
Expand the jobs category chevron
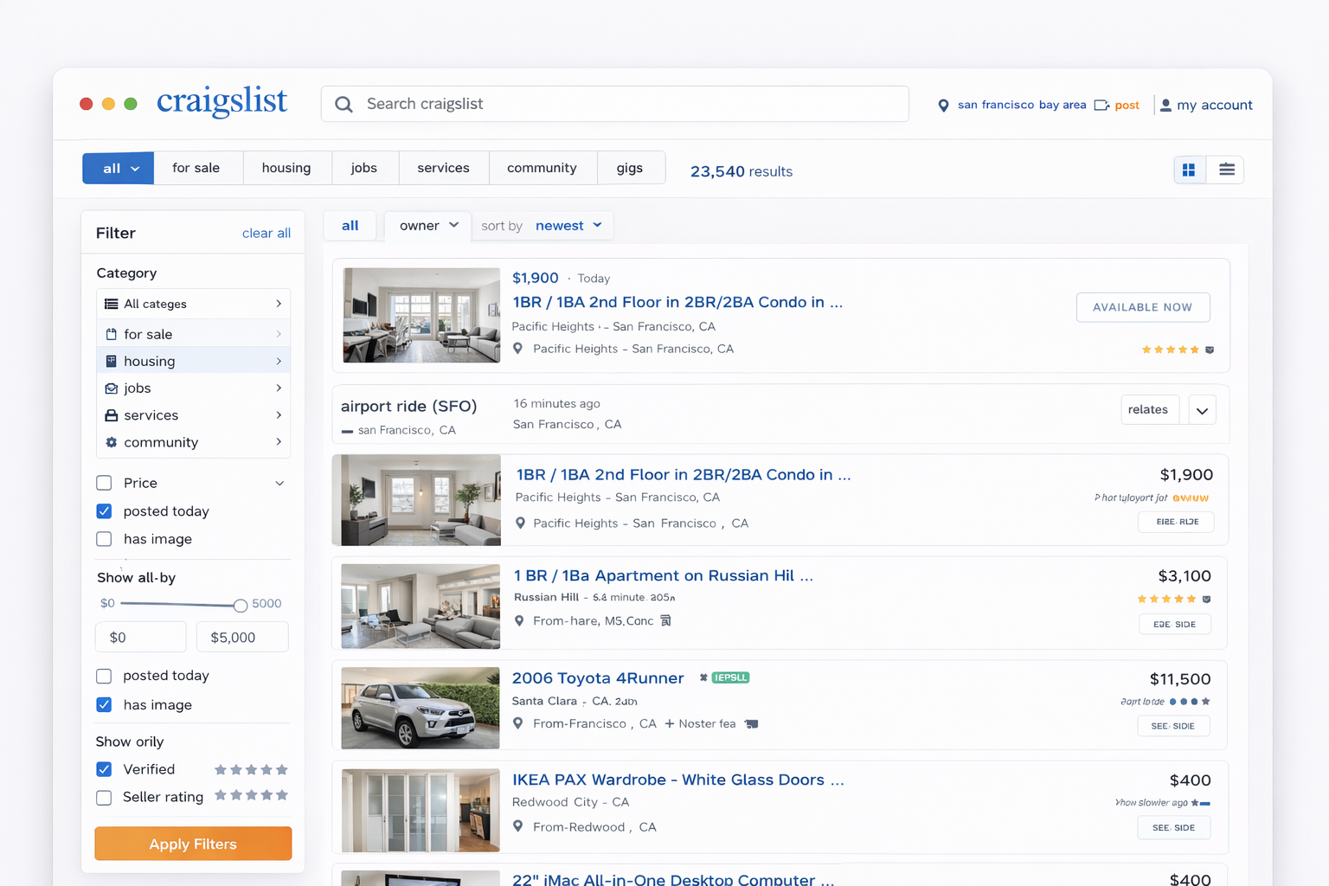point(279,388)
